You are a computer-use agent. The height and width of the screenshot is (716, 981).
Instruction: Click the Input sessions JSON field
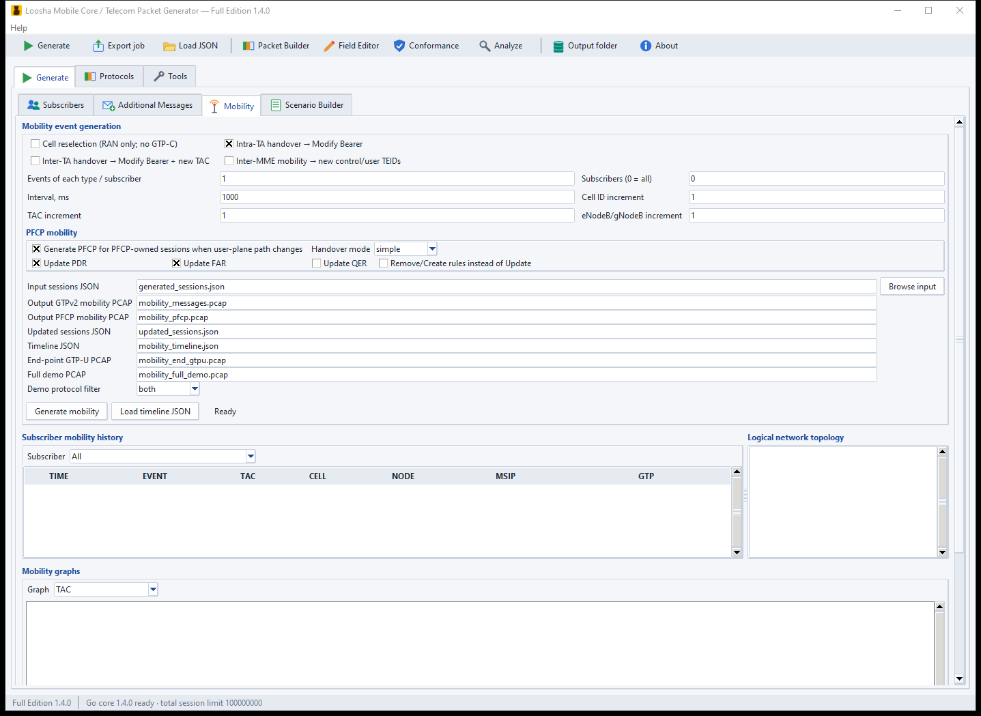coord(507,287)
